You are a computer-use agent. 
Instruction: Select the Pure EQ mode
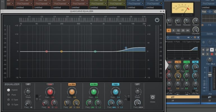(9, 95)
